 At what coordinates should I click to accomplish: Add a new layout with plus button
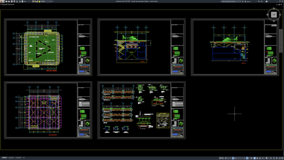[x=24, y=158]
